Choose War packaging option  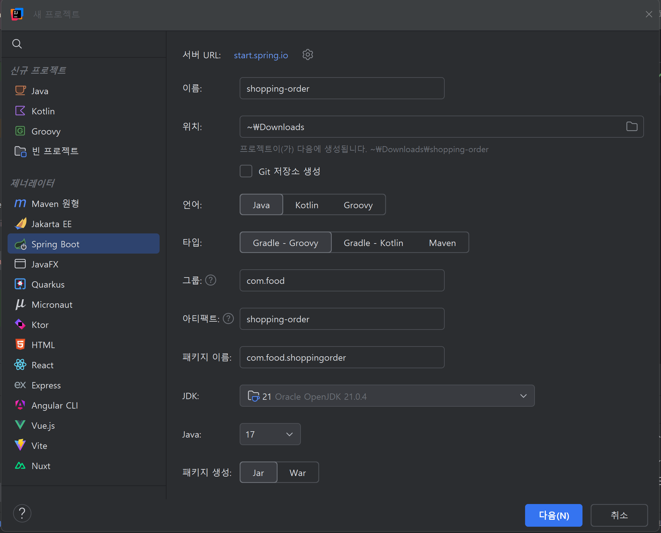[x=297, y=473]
